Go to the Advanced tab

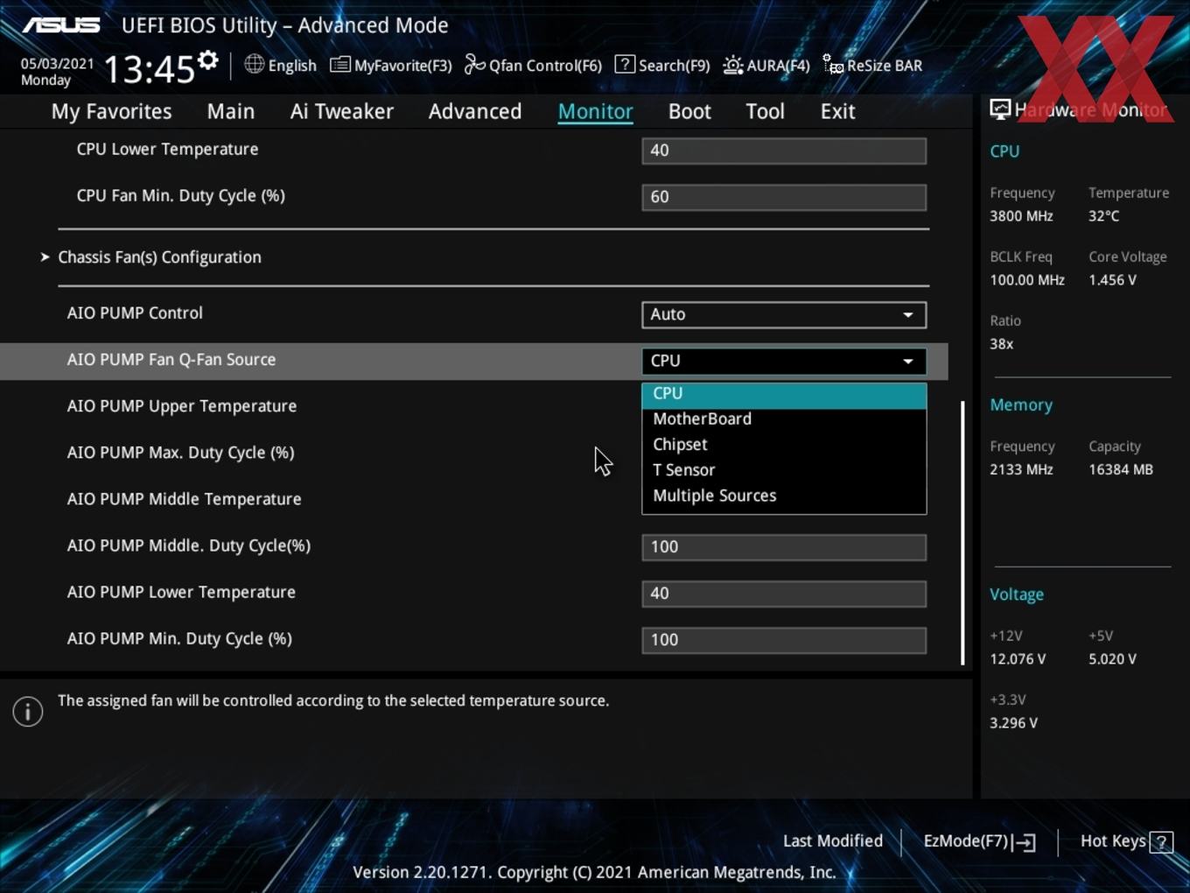pos(475,111)
